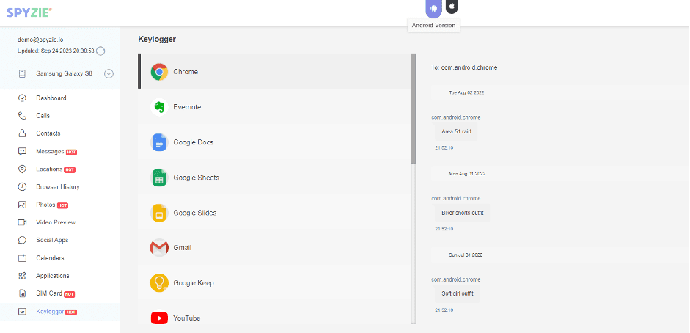Open Video Preview in the sidebar
This screenshot has width=690, height=333.
click(56, 222)
